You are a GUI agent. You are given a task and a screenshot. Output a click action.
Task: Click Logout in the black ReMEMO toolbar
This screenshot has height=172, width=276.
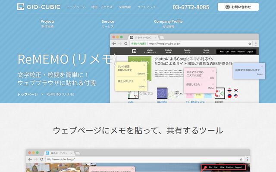tap(250, 52)
